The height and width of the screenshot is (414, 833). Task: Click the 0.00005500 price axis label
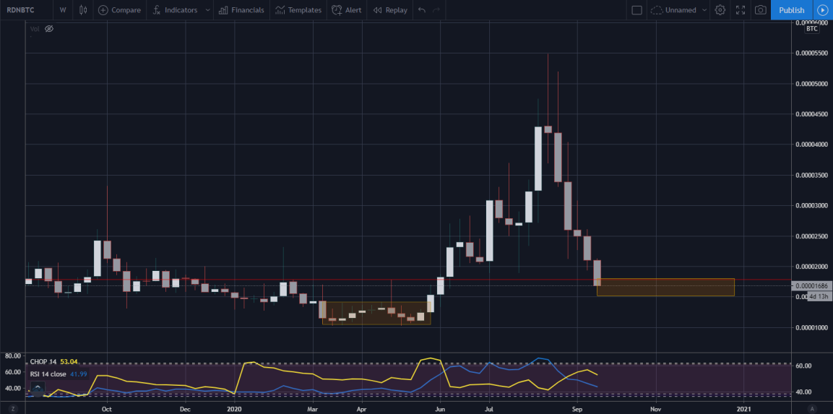[812, 53]
